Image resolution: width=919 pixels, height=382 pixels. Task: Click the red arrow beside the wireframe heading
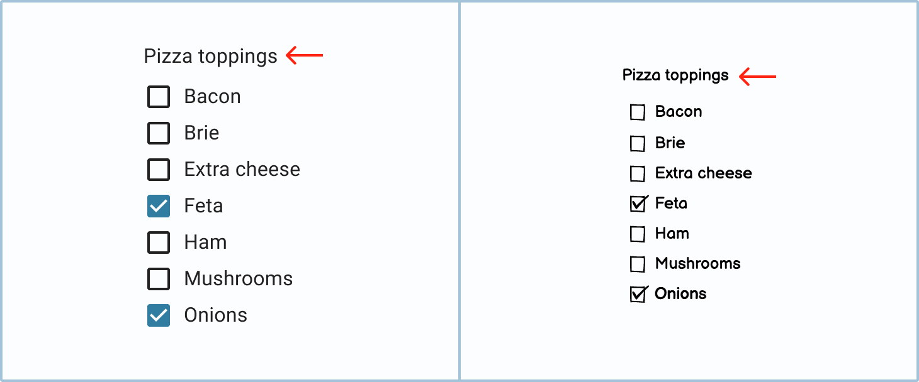[x=757, y=77]
